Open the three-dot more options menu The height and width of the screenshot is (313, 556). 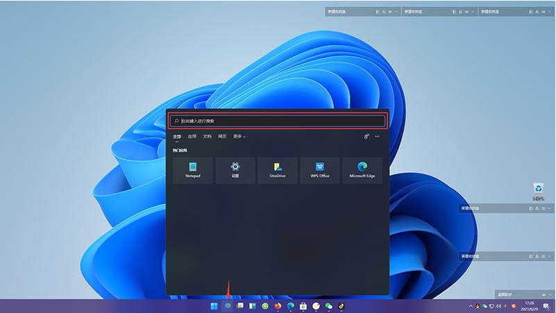[378, 137]
